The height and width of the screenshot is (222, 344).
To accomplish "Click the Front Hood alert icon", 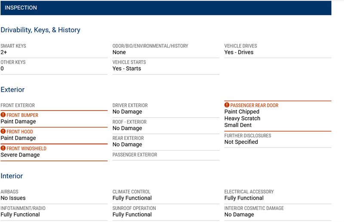I will coord(3,132).
